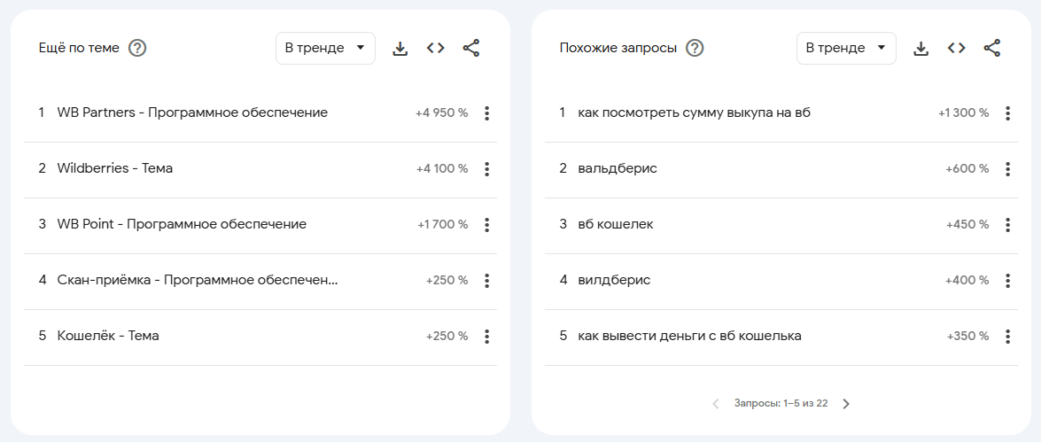
Task: Open query 'как посмотреть сумму выкупа на вб'
Action: click(x=695, y=112)
